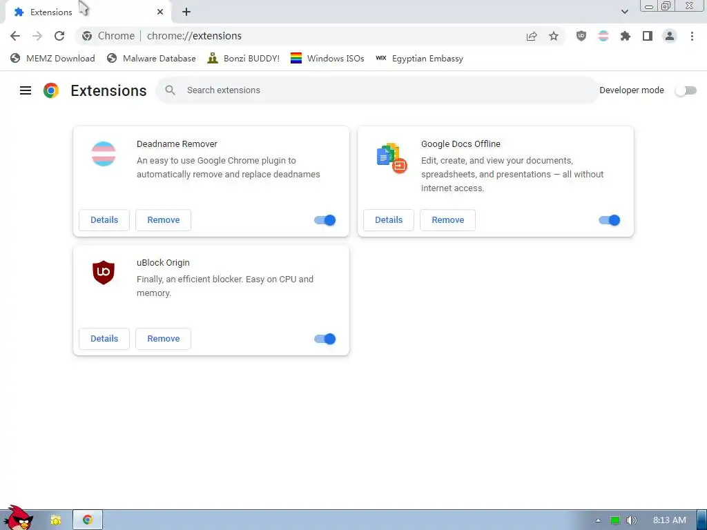Click the share page icon in address bar
The width and height of the screenshot is (707, 530).
click(x=532, y=36)
